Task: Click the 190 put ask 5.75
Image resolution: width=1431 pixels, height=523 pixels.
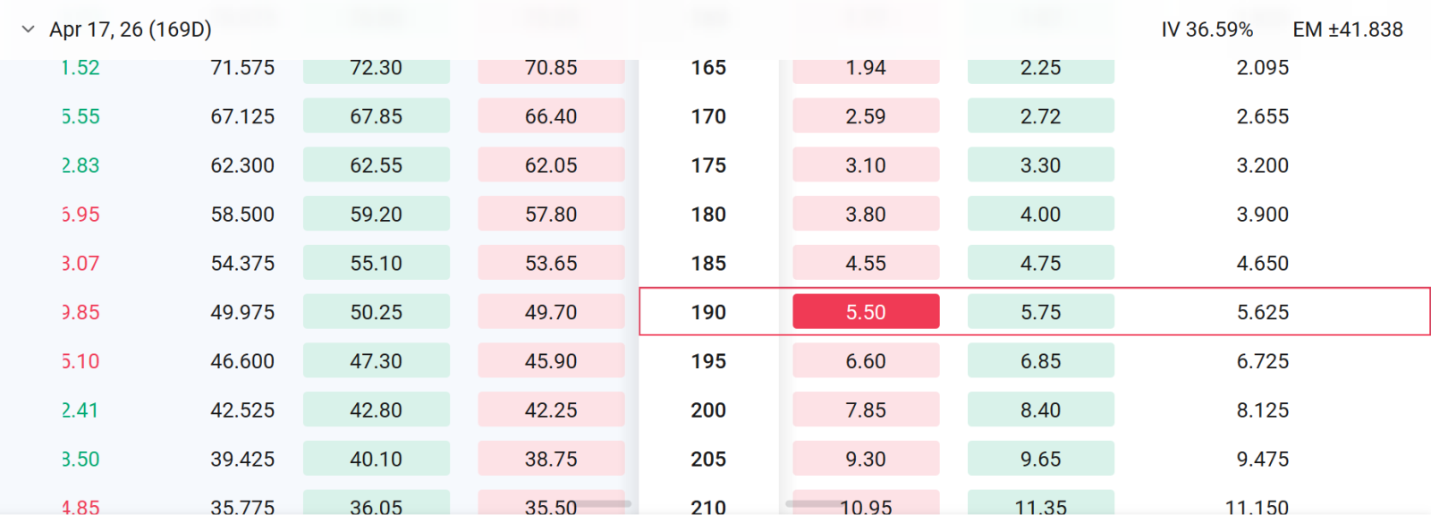Action: [x=1041, y=312]
